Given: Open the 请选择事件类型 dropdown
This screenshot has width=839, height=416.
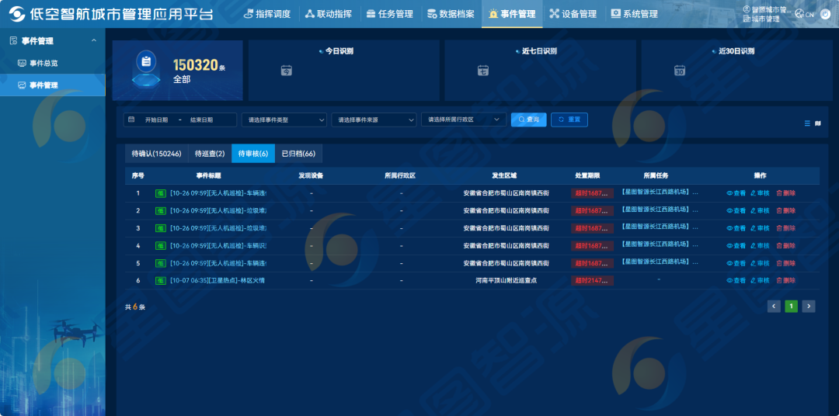Looking at the screenshot, I should [x=287, y=120].
